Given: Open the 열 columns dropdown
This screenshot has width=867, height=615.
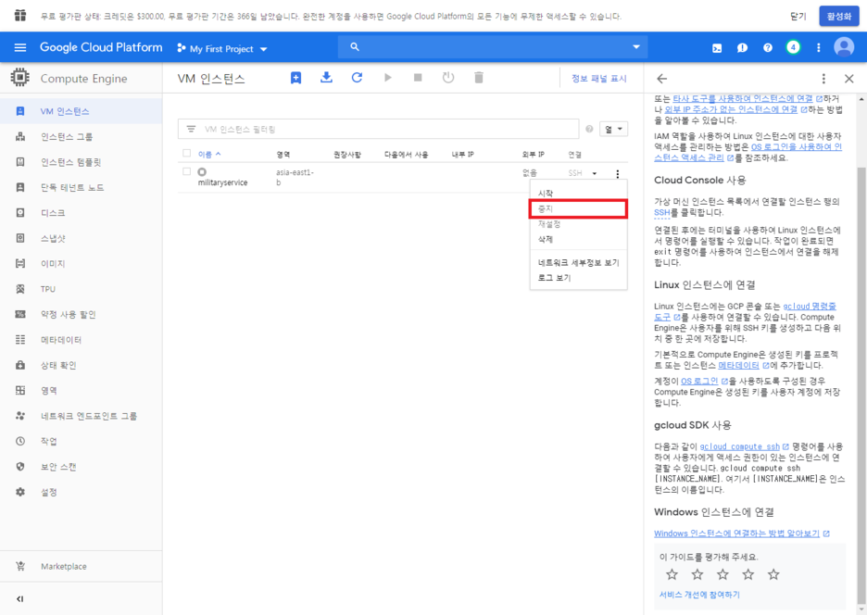Looking at the screenshot, I should pos(613,129).
